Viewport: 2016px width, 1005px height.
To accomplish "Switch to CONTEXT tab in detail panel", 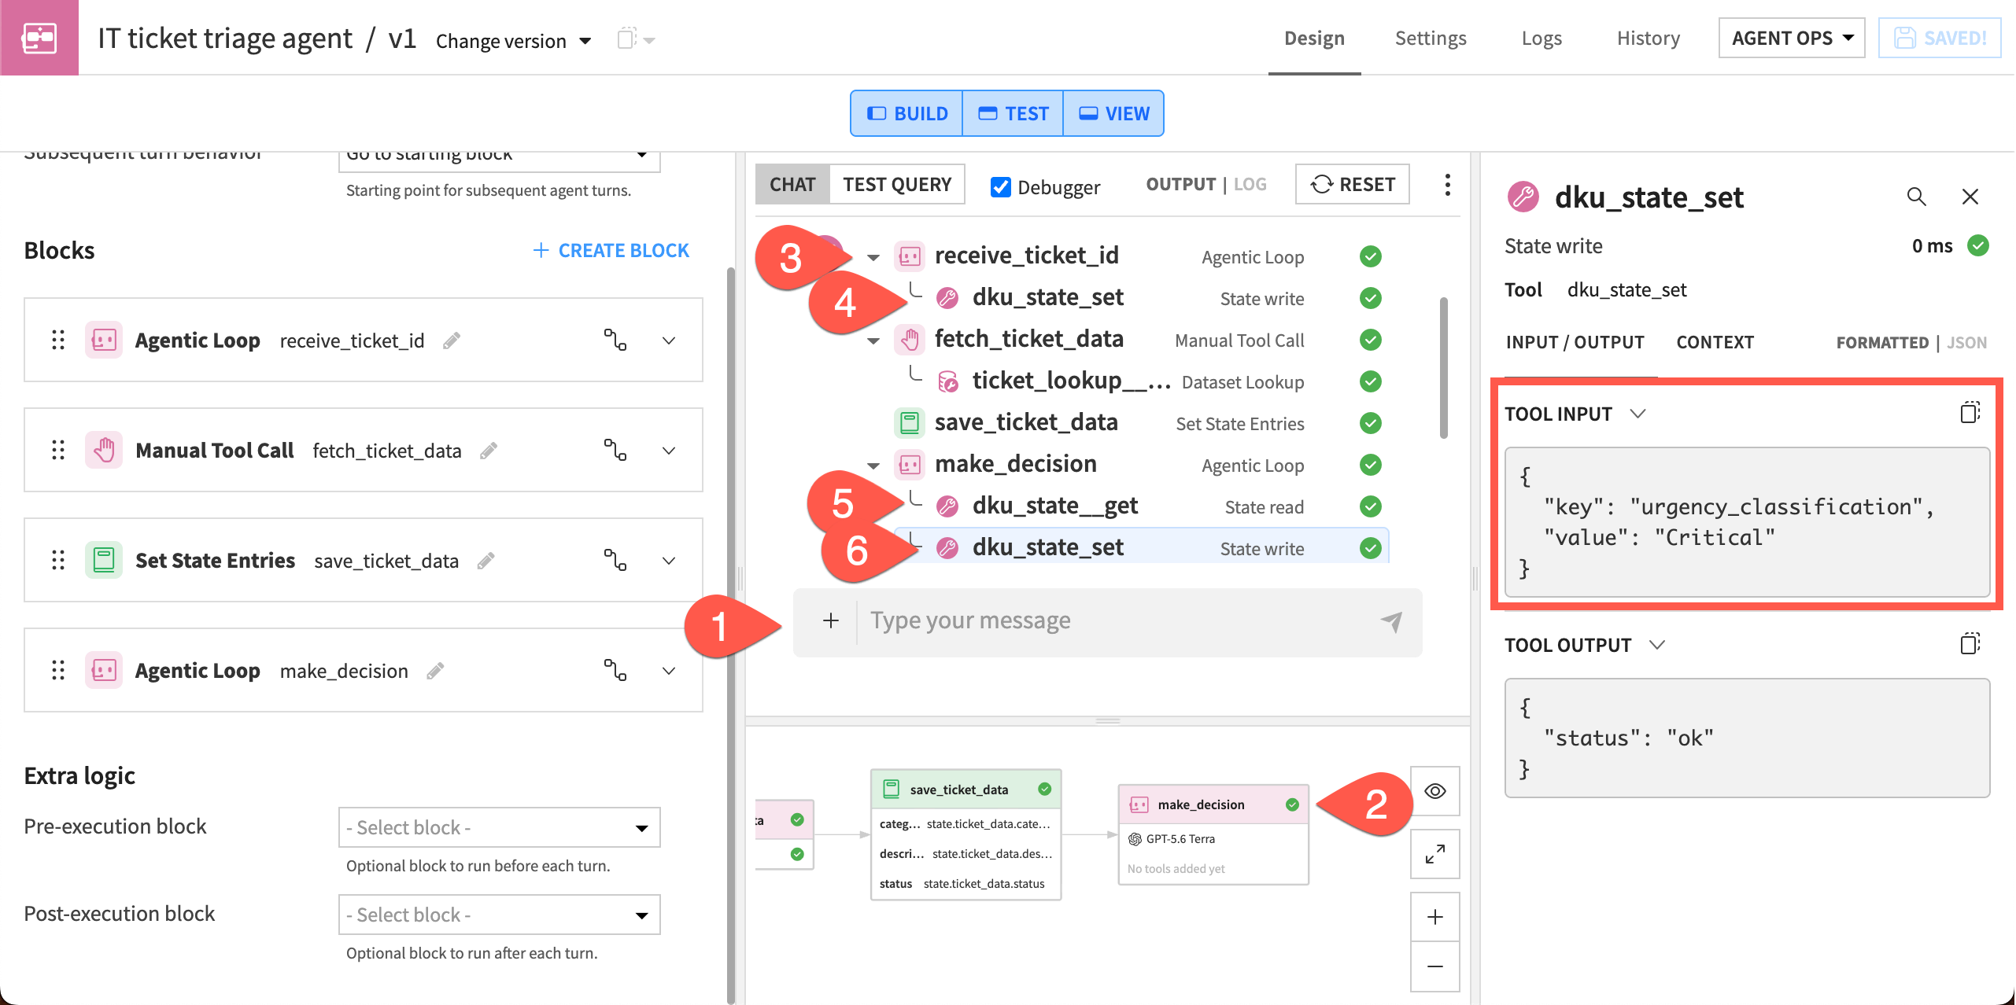I will tap(1715, 342).
